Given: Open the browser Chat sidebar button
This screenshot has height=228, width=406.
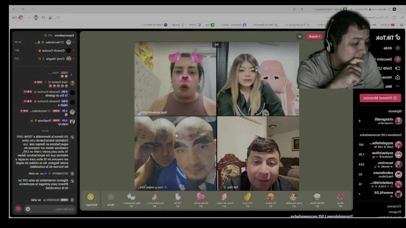Looking at the screenshot, I should point(17,17).
